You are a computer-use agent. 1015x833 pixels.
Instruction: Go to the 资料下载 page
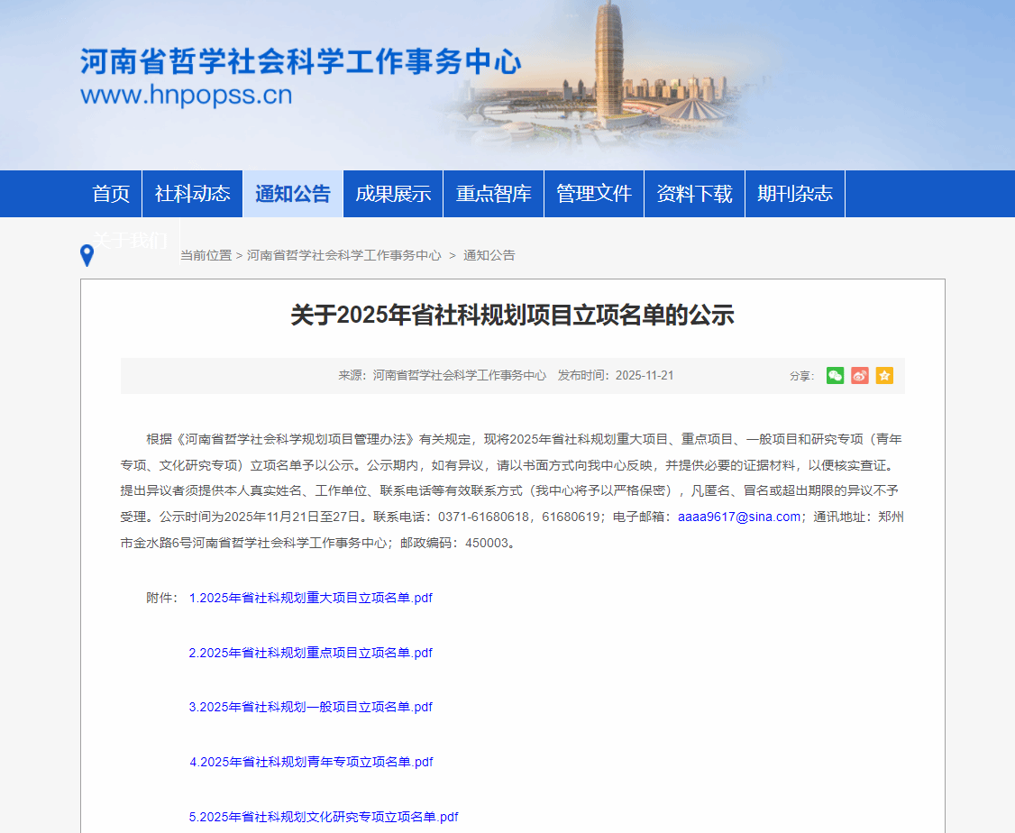click(694, 194)
